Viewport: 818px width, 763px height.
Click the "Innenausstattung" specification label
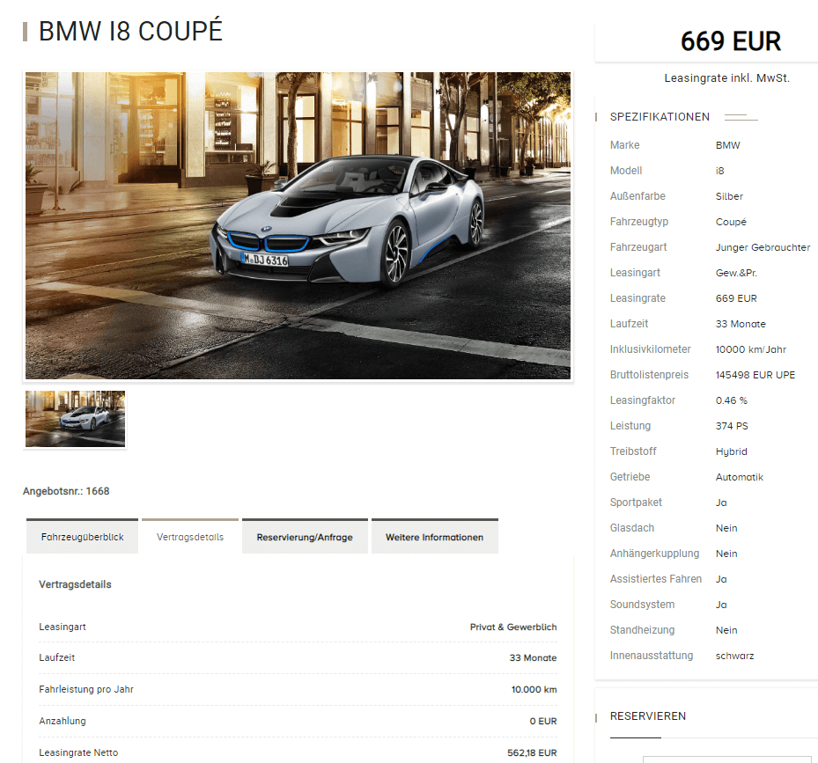point(651,657)
